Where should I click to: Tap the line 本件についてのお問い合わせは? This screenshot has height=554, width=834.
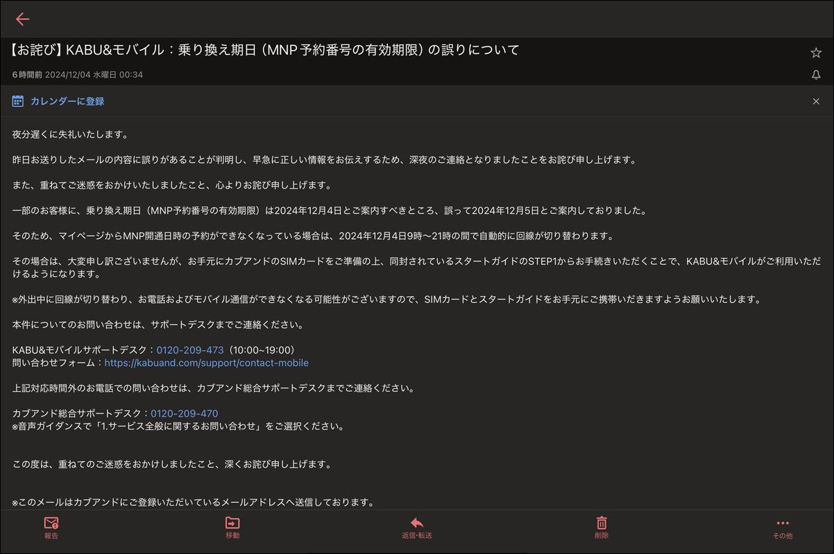[x=158, y=324]
